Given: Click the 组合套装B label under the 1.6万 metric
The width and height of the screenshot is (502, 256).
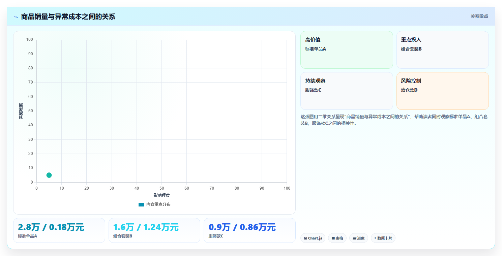Looking at the screenshot, I should [123, 236].
